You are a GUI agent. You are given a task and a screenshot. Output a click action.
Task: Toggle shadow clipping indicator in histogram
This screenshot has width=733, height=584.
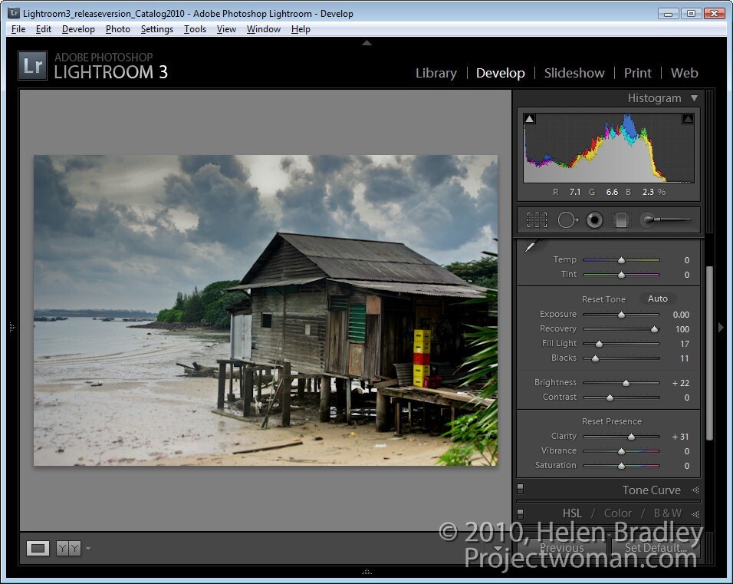[529, 119]
